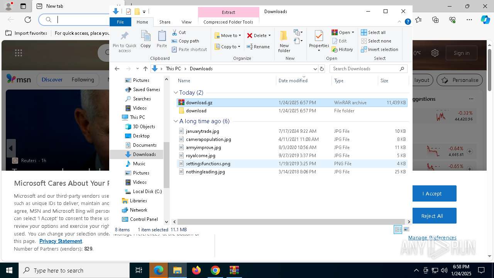The width and height of the screenshot is (494, 278).
Task: Open Local Disk (C:) in navigation pane
Action: 143,192
